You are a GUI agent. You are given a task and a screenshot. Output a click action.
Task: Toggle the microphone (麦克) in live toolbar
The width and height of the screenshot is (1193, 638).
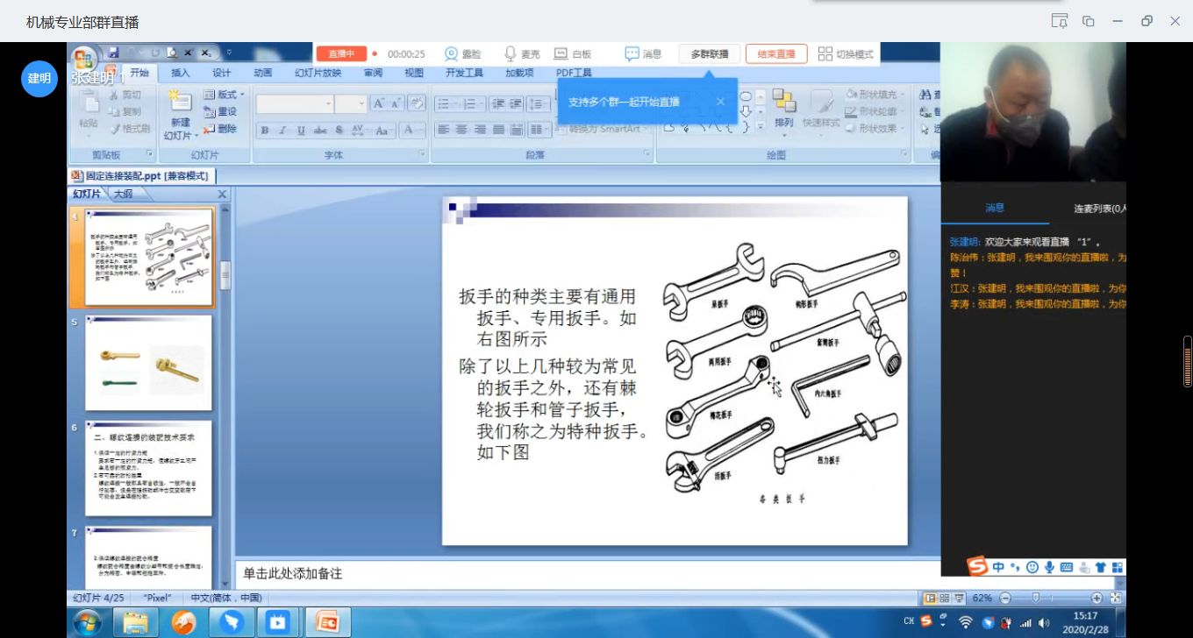(x=522, y=54)
